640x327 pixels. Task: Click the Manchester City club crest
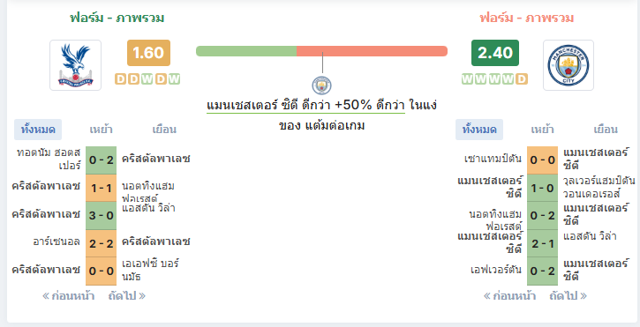click(568, 65)
